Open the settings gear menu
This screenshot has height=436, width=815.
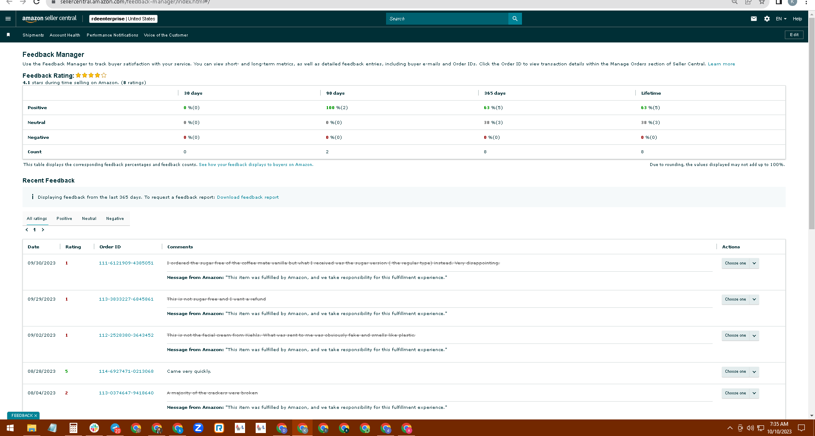tap(767, 19)
